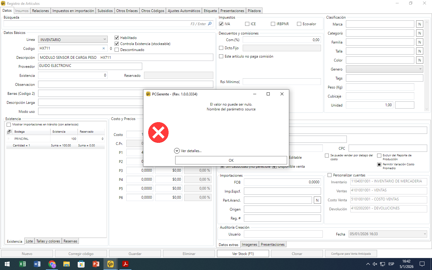Uncheck the IVA tax checkbox
Image resolution: width=432 pixels, height=270 pixels.
click(221, 24)
